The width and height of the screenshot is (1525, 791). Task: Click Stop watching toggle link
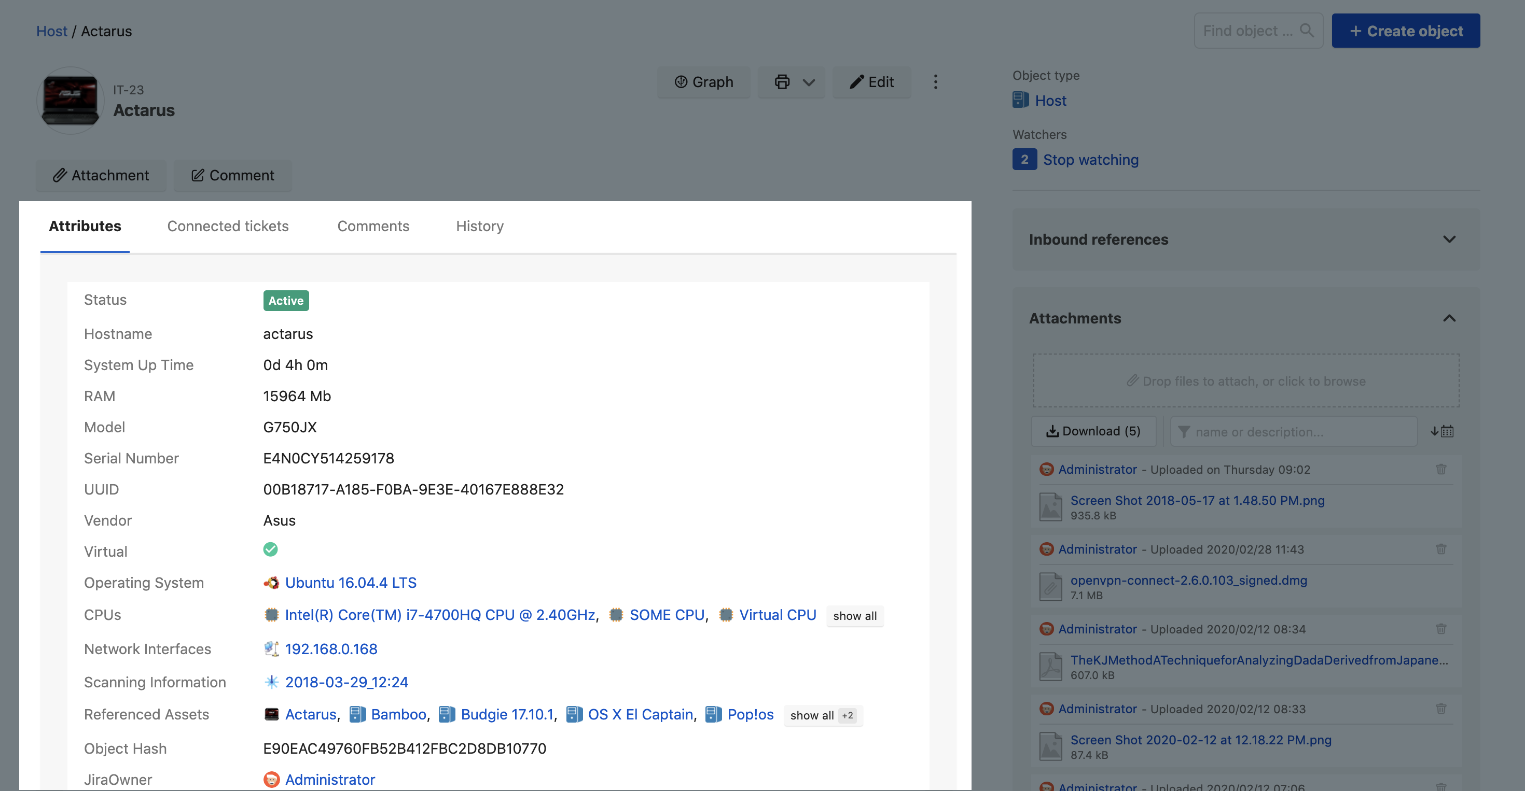1090,160
